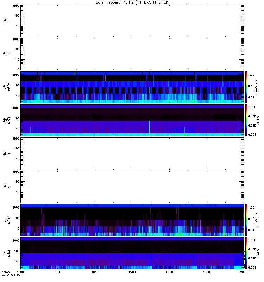Click the 'hhmm' time format label
264x282 pixels.
(6, 272)
